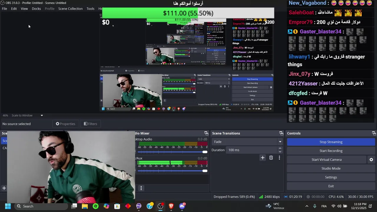Open the Edit menu

coord(14,9)
